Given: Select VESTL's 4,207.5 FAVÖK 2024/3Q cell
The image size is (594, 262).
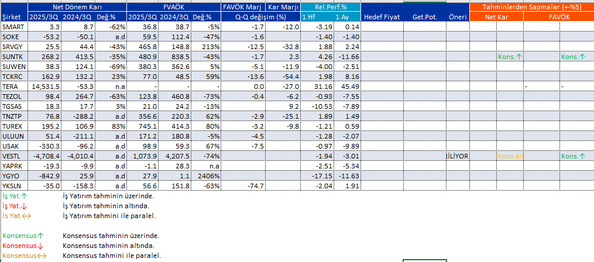Looking at the screenshot, I should [x=177, y=156].
